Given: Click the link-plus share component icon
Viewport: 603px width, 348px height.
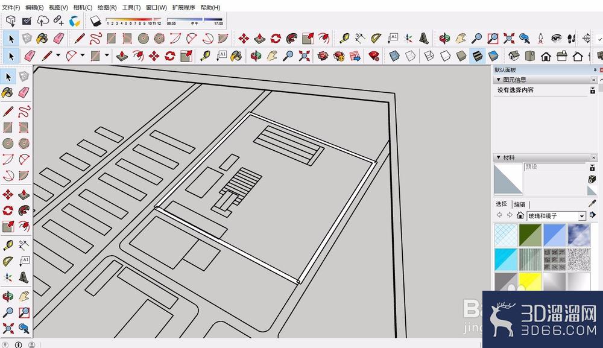Looking at the screenshot, I should tap(58, 21).
